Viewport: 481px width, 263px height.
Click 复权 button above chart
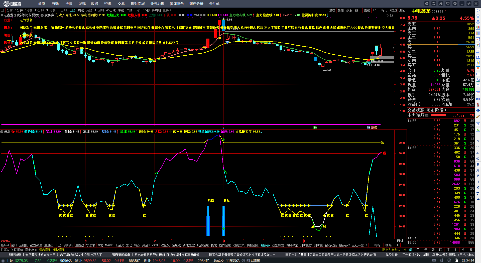[x=332, y=10]
